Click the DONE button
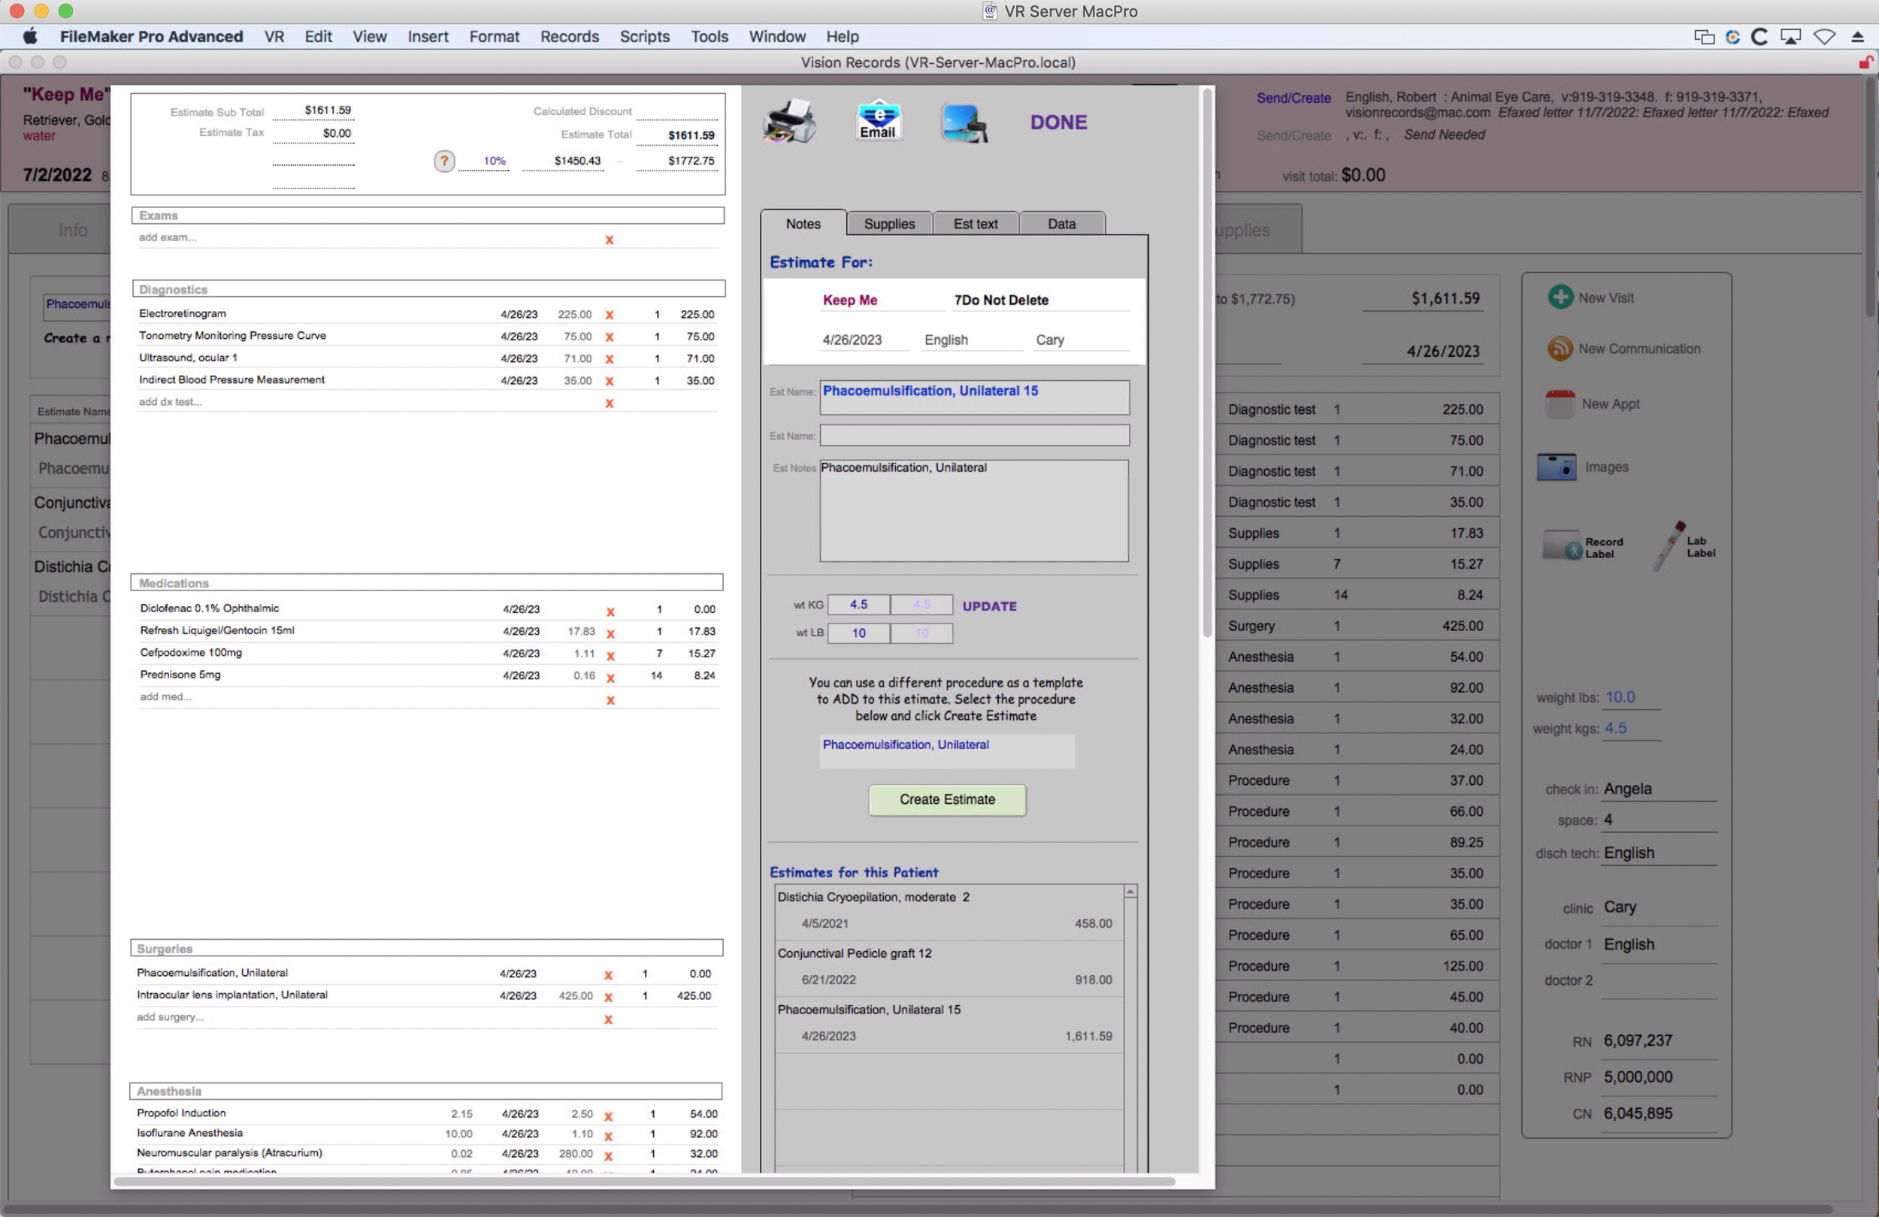The width and height of the screenshot is (1879, 1217). point(1058,122)
